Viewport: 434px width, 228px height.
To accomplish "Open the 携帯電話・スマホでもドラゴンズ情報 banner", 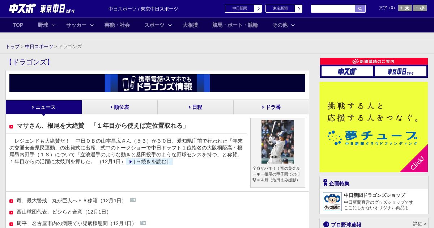I will (x=157, y=83).
